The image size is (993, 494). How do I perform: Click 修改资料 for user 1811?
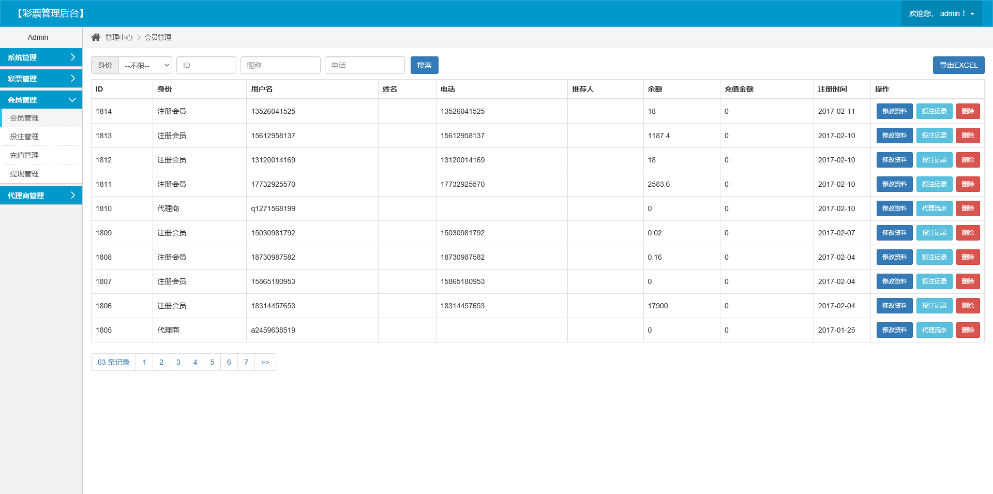[x=894, y=184]
